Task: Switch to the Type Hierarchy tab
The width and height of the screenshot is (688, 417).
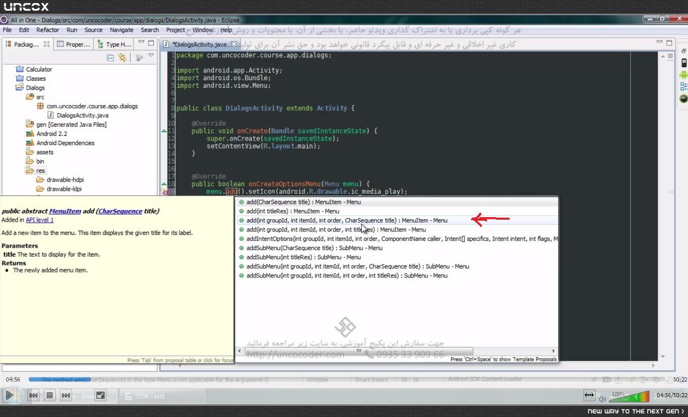Action: [x=114, y=44]
